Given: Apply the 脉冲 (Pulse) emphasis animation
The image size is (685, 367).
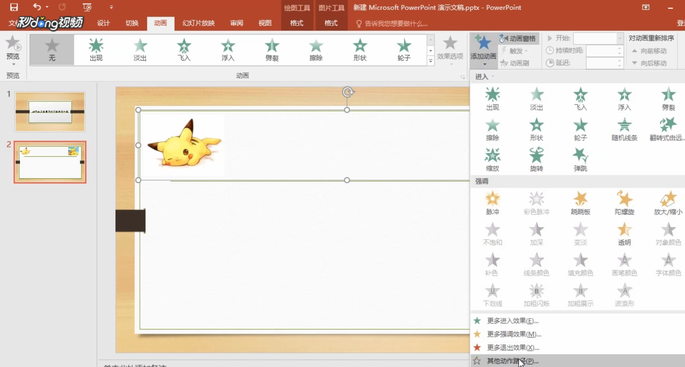Looking at the screenshot, I should tap(492, 202).
